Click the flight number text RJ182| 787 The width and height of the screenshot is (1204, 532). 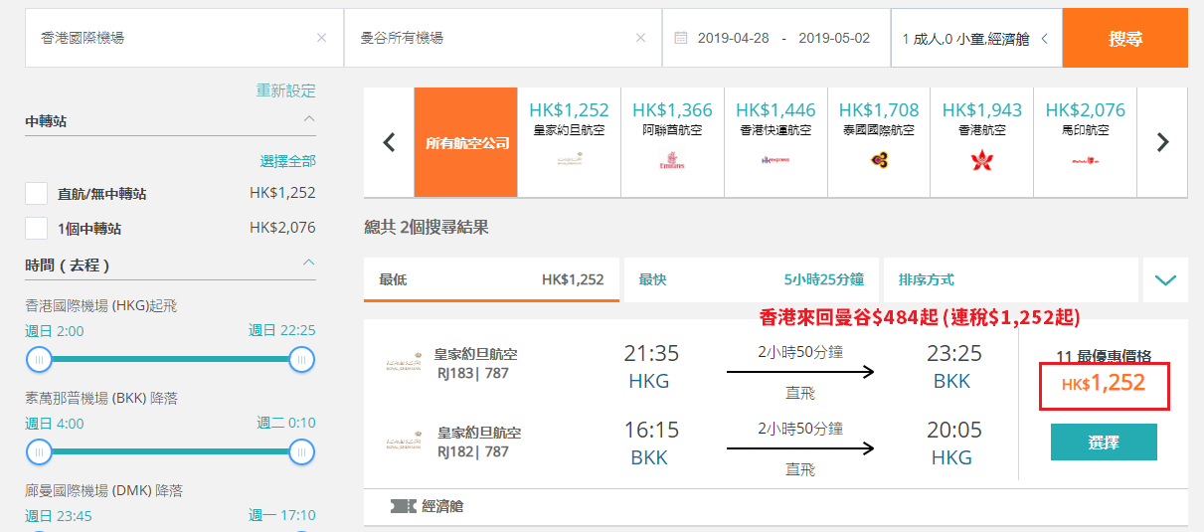tap(473, 450)
